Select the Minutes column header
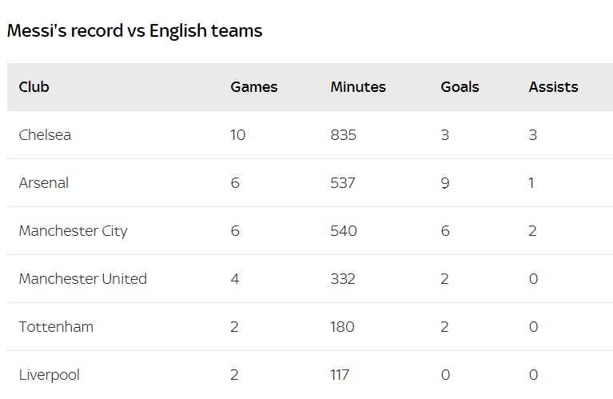613x399 pixels. coord(358,87)
